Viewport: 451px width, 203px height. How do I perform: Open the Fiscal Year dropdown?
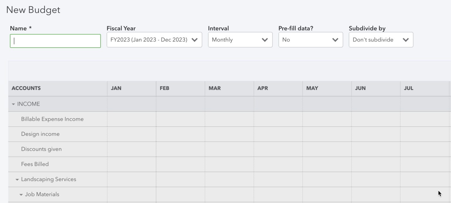tap(154, 40)
